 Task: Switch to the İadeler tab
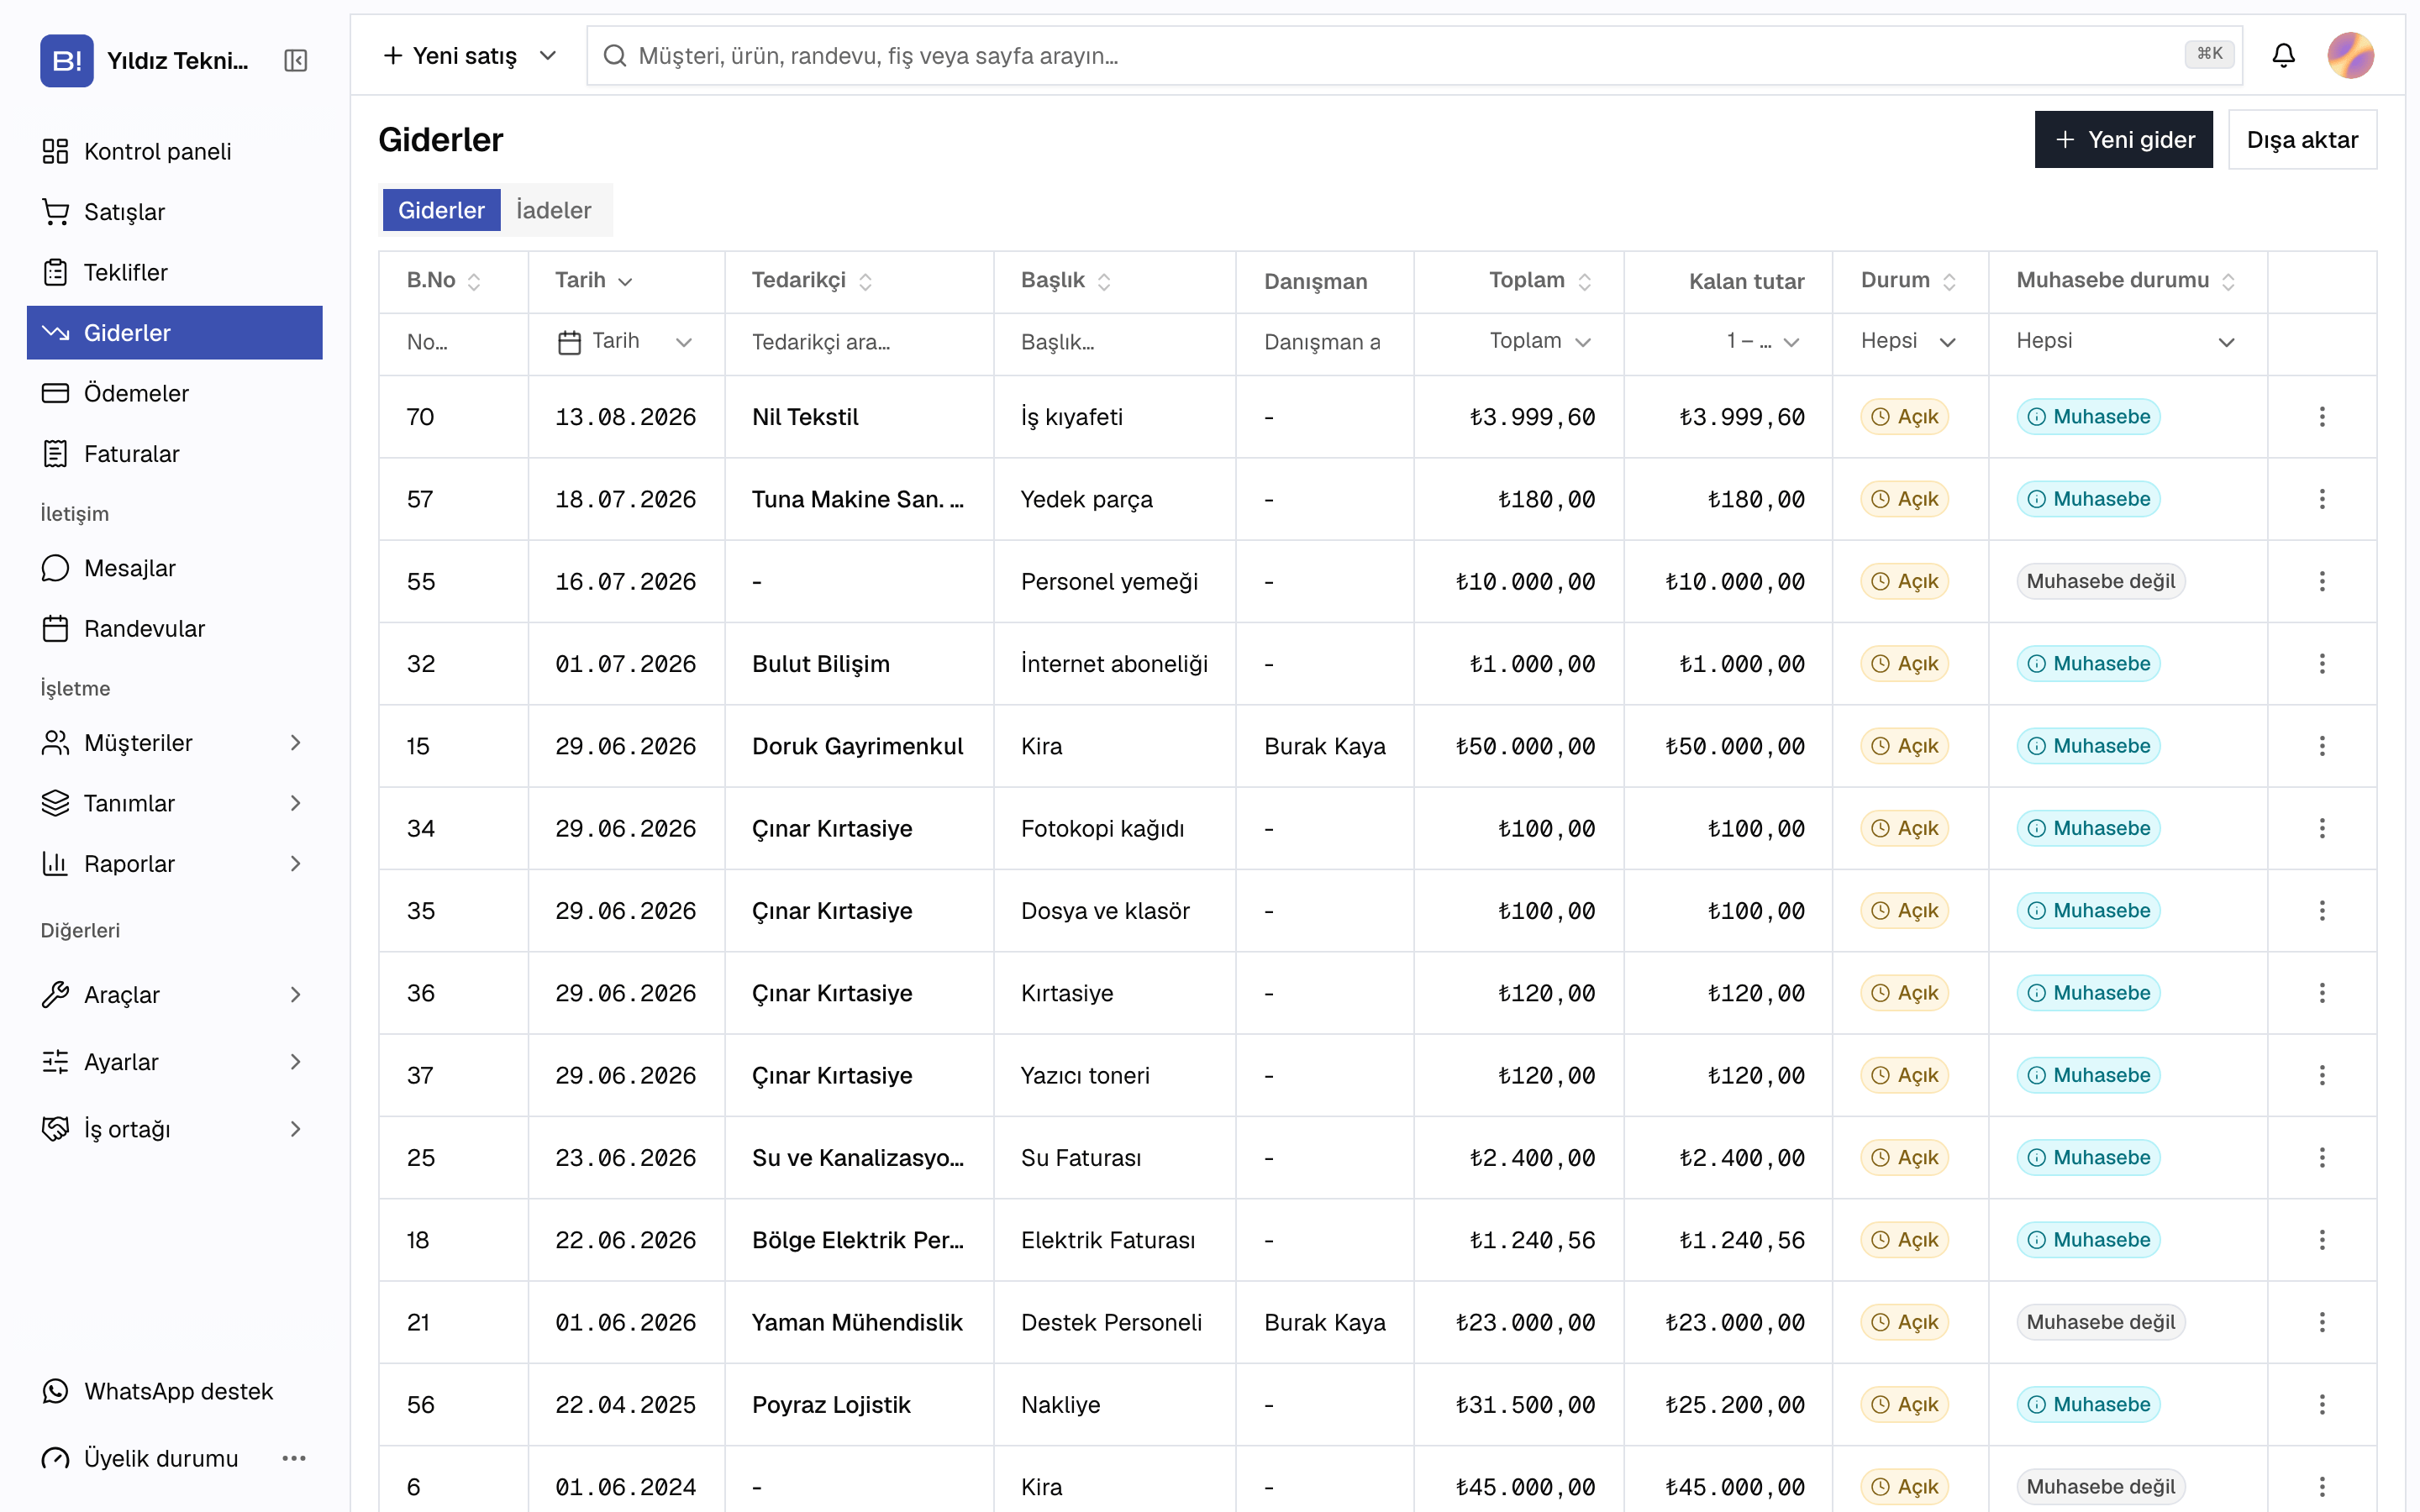click(554, 210)
